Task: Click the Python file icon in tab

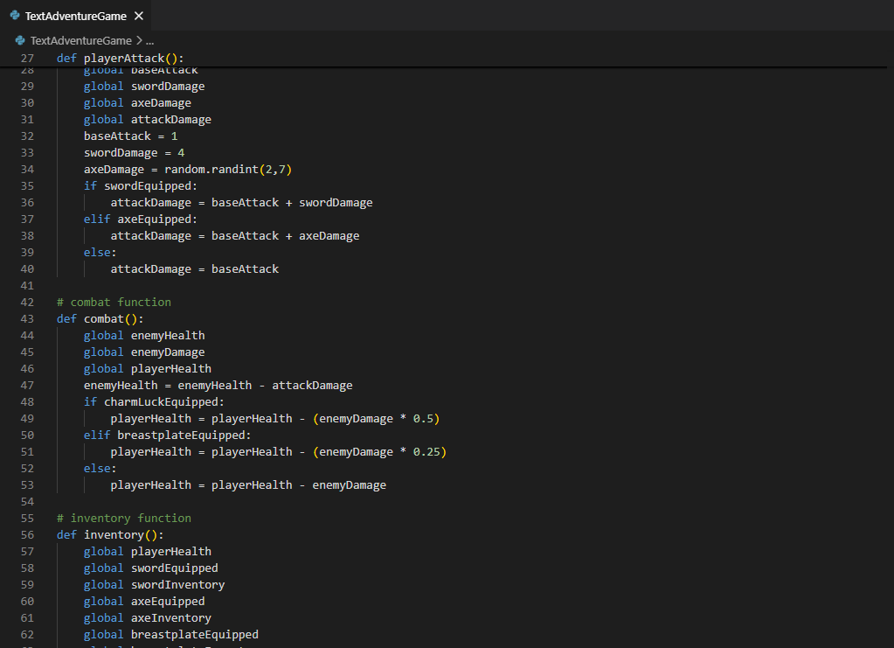Action: click(15, 16)
